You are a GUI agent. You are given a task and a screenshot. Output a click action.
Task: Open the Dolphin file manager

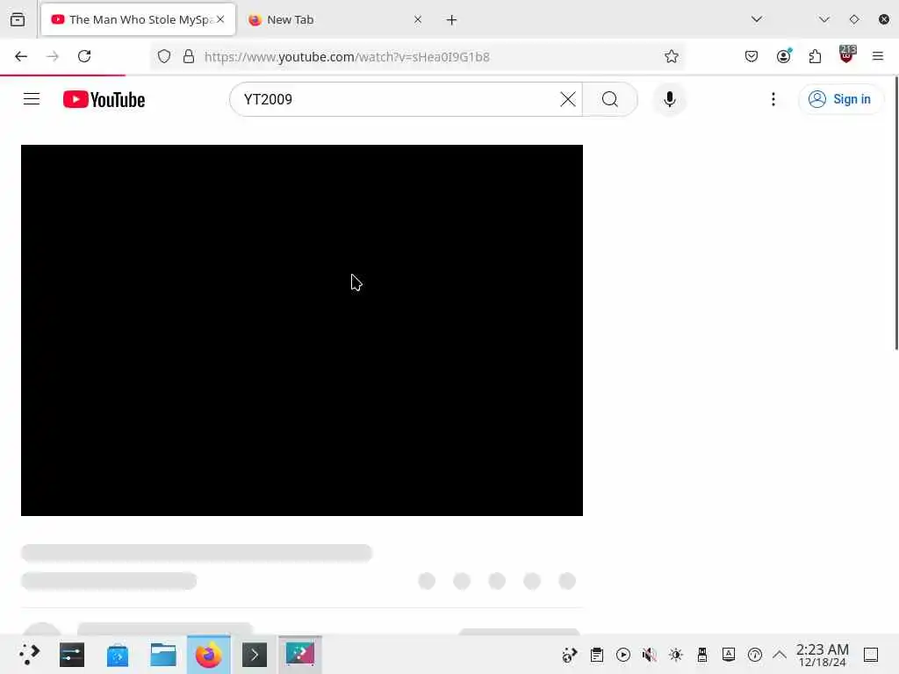163,655
